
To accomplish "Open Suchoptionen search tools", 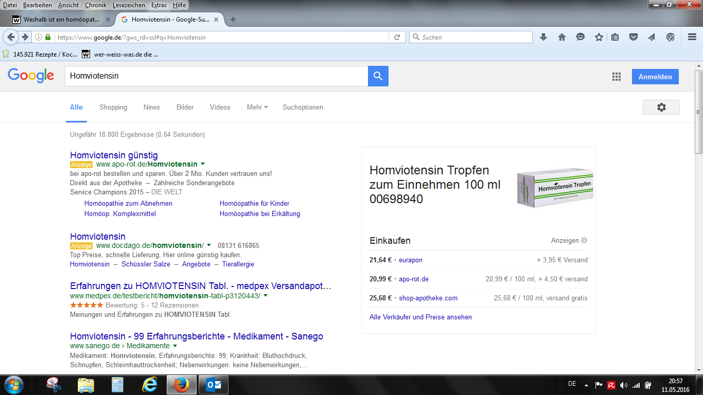I will pos(303,107).
